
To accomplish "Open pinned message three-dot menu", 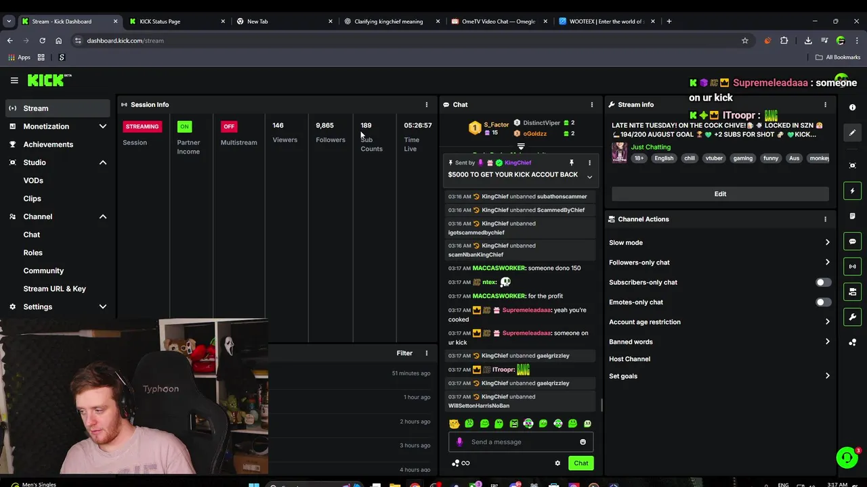I will (589, 163).
